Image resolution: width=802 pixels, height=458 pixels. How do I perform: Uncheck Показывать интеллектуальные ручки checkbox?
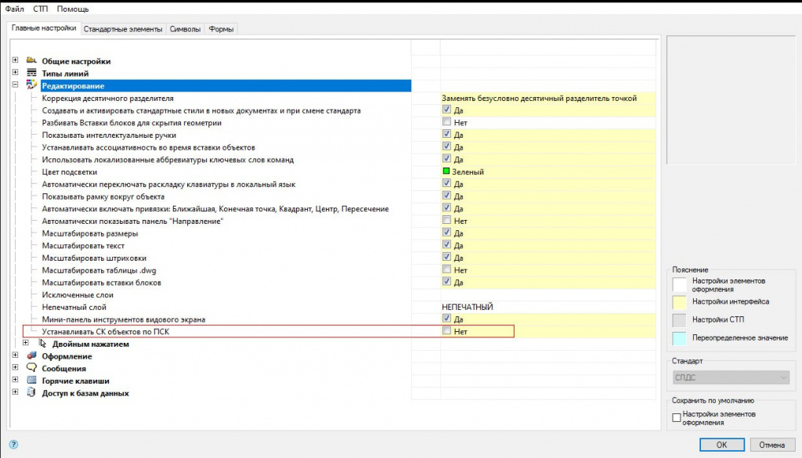446,134
